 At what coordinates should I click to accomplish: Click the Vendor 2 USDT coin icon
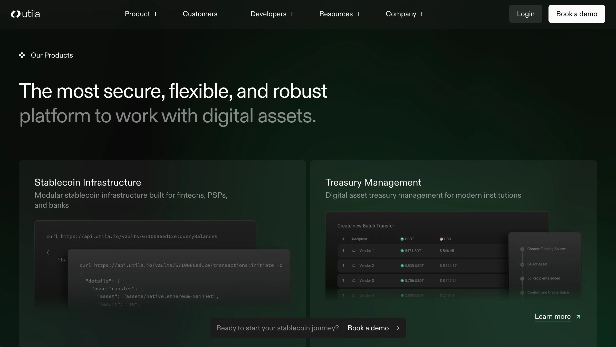pyautogui.click(x=402, y=266)
